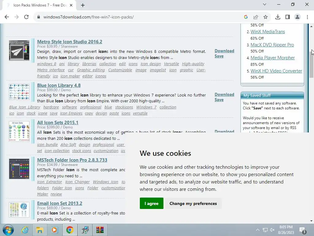Click the scrollbar down arrow

coord(311,221)
